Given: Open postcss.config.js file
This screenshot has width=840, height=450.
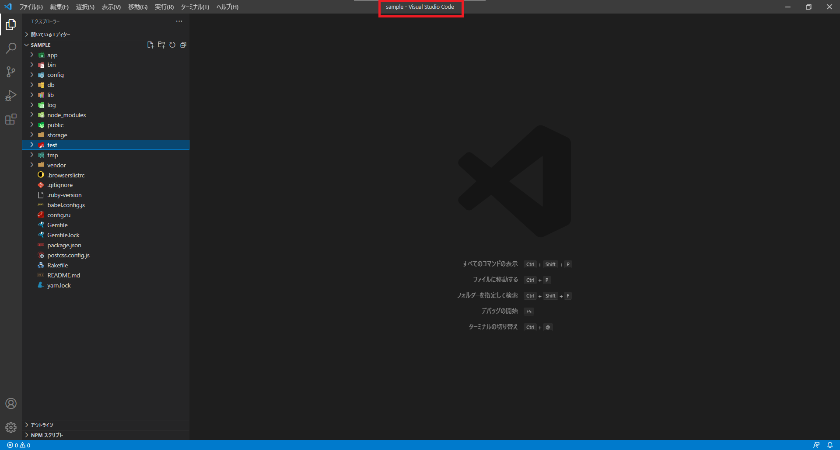Looking at the screenshot, I should click(x=105, y=255).
